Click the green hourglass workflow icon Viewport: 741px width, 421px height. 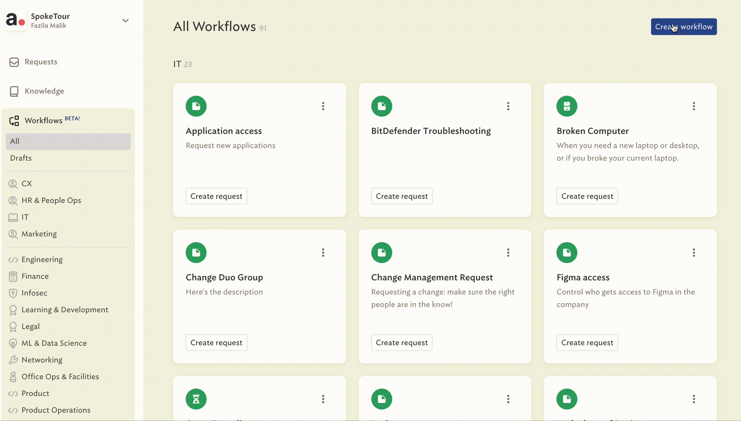(x=196, y=399)
